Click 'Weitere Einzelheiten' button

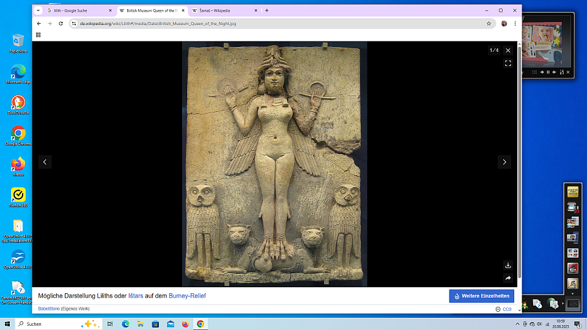(x=481, y=296)
